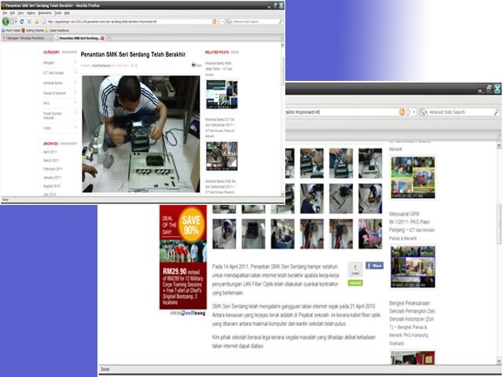
Task: Open the April 2011 archive
Action: click(50, 152)
